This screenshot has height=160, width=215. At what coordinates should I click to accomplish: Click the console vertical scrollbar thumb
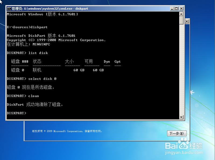[x=181, y=20]
